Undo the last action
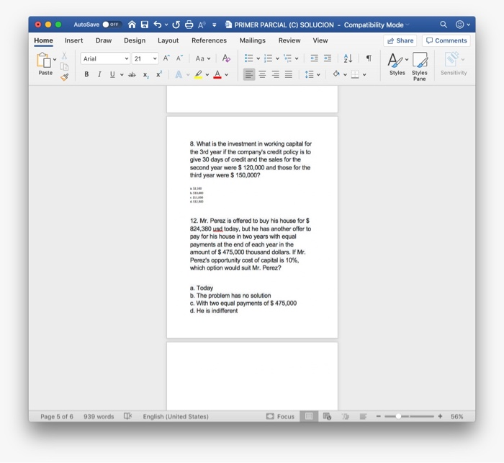Viewport: 504px width, 463px height. tap(158, 25)
